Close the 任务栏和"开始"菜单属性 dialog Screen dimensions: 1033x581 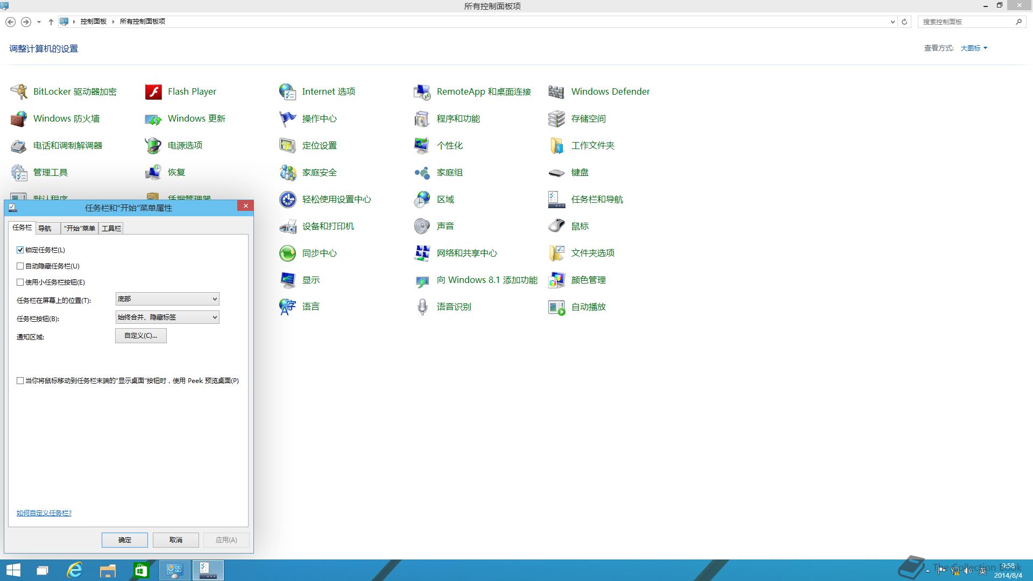click(245, 206)
